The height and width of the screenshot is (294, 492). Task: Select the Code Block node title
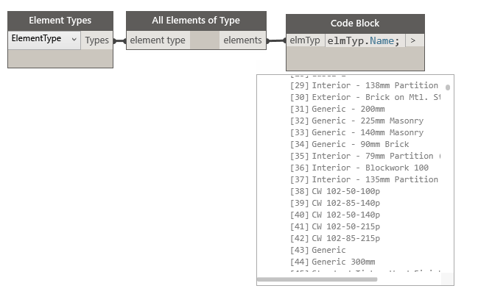[354, 24]
